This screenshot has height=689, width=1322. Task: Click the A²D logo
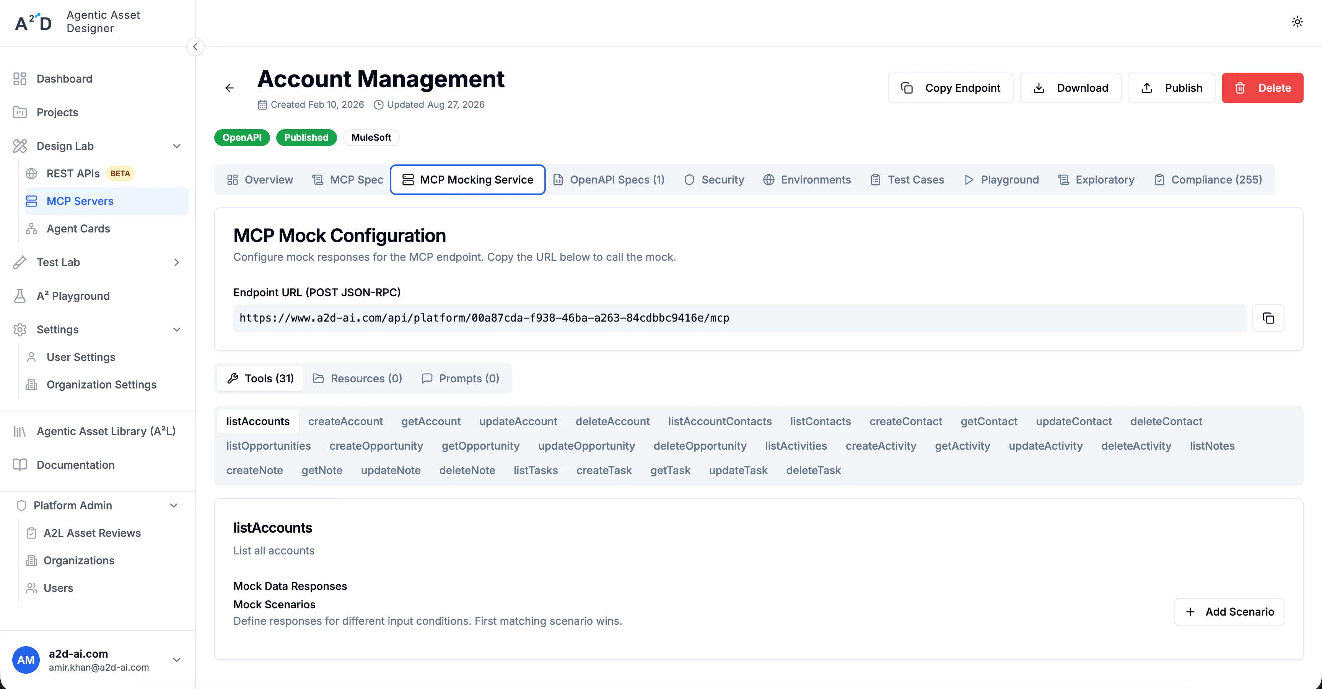[x=33, y=22]
